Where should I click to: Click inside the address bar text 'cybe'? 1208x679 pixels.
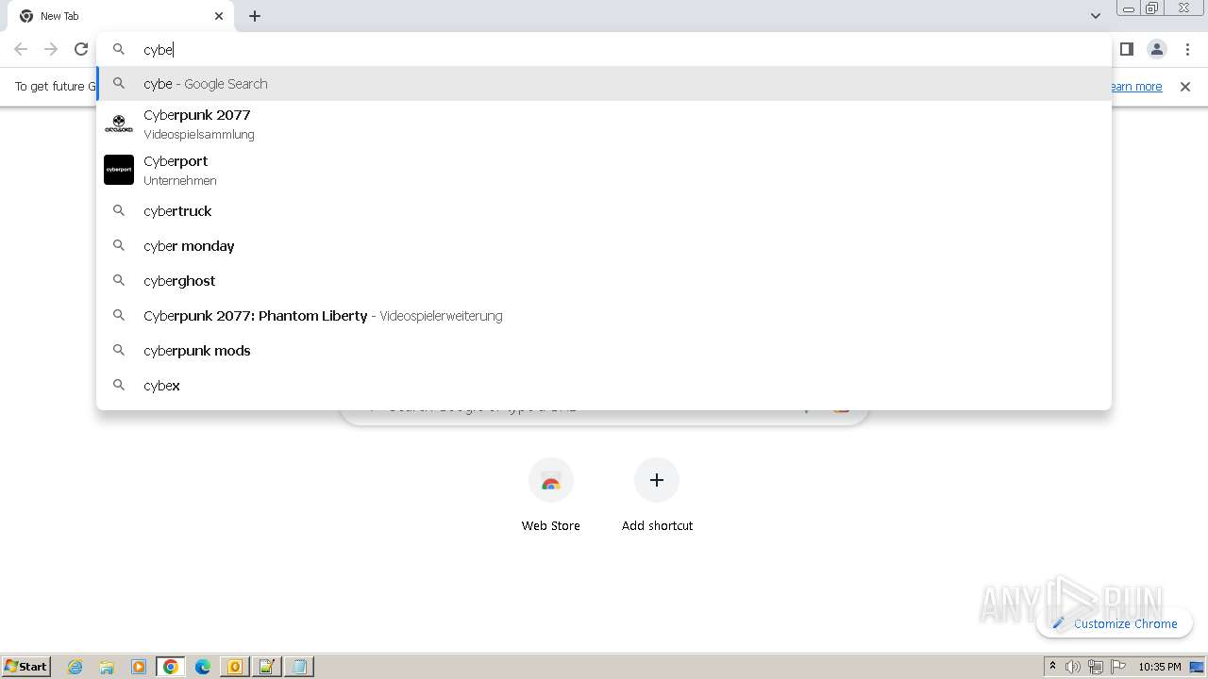point(158,50)
